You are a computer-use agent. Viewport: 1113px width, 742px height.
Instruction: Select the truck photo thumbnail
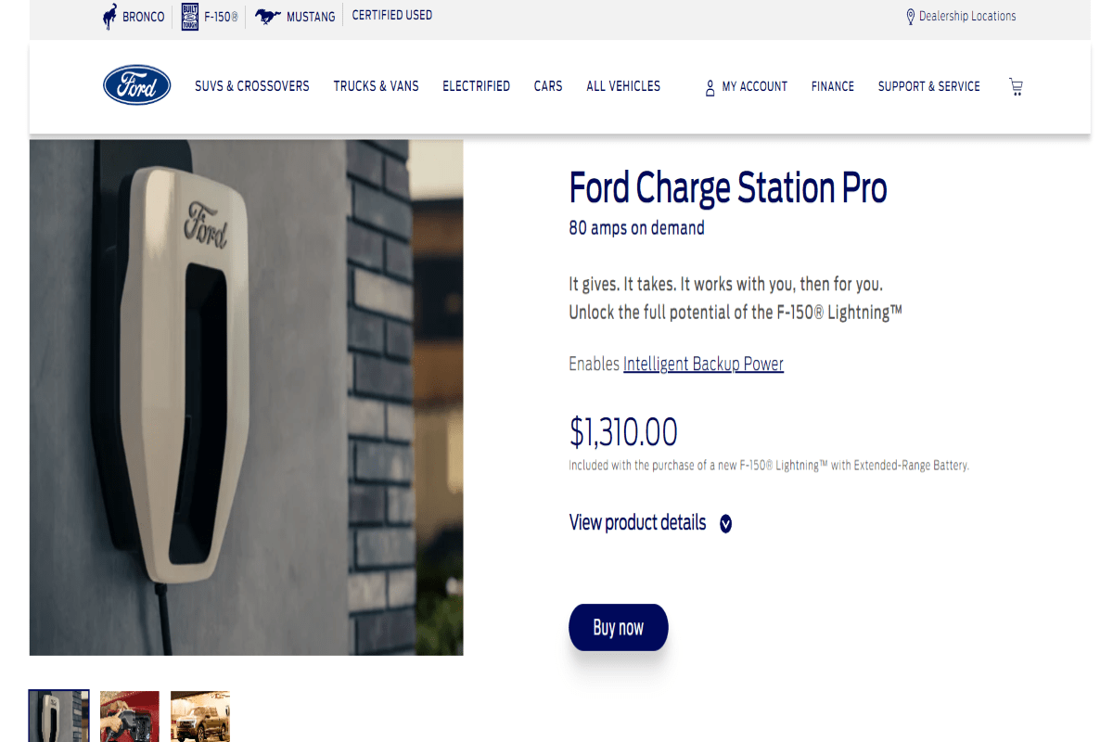(x=199, y=716)
